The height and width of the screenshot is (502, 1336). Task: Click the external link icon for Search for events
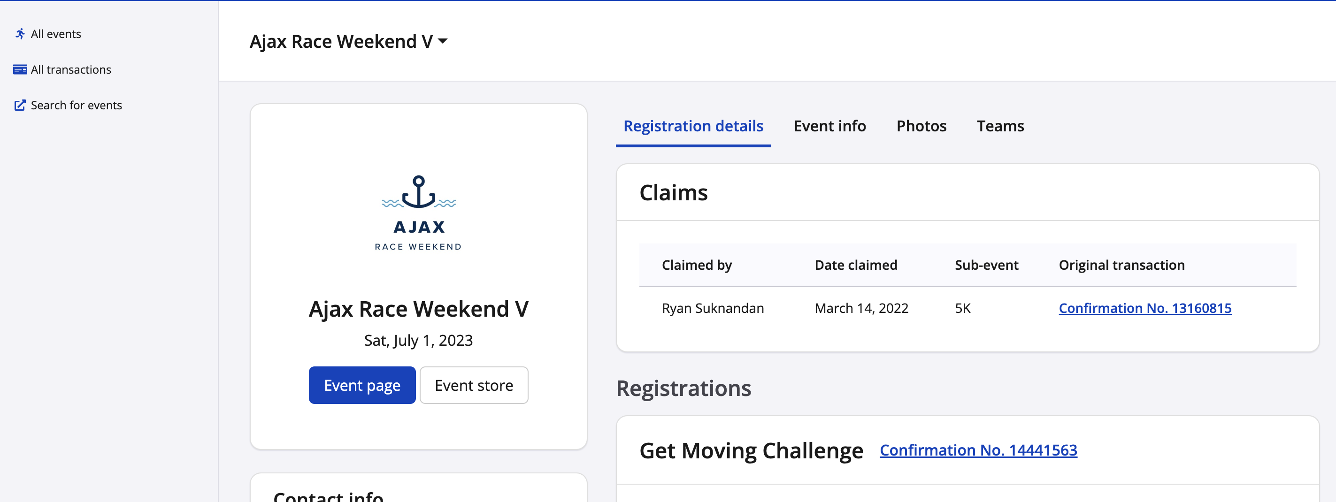(20, 105)
